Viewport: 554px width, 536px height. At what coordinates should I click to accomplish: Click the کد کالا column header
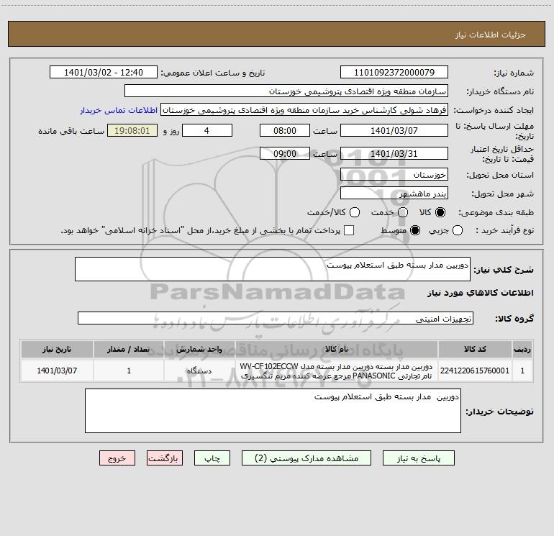(x=475, y=350)
